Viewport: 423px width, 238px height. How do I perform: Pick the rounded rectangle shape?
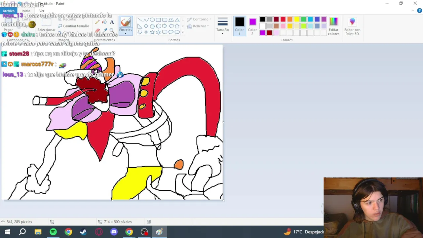point(165,20)
